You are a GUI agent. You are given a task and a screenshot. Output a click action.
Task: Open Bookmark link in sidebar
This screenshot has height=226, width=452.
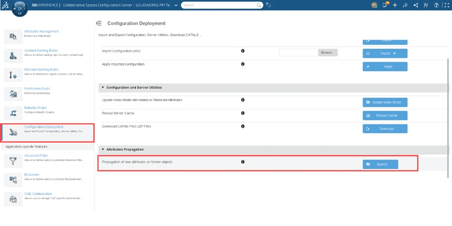[32, 175]
